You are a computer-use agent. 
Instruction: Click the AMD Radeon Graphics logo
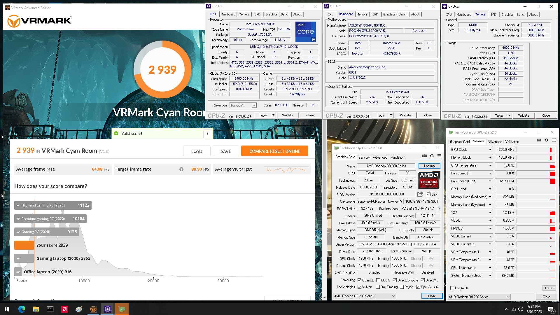[429, 180]
